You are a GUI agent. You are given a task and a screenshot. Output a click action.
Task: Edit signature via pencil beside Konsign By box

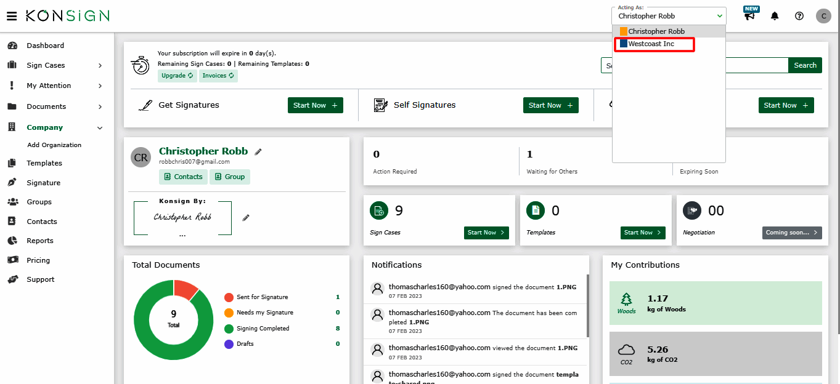pyautogui.click(x=246, y=217)
